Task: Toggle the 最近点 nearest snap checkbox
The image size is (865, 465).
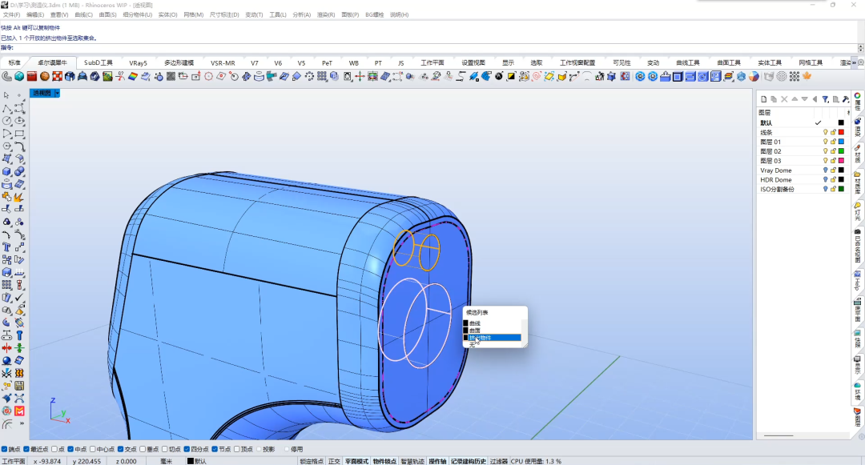Action: (26, 450)
